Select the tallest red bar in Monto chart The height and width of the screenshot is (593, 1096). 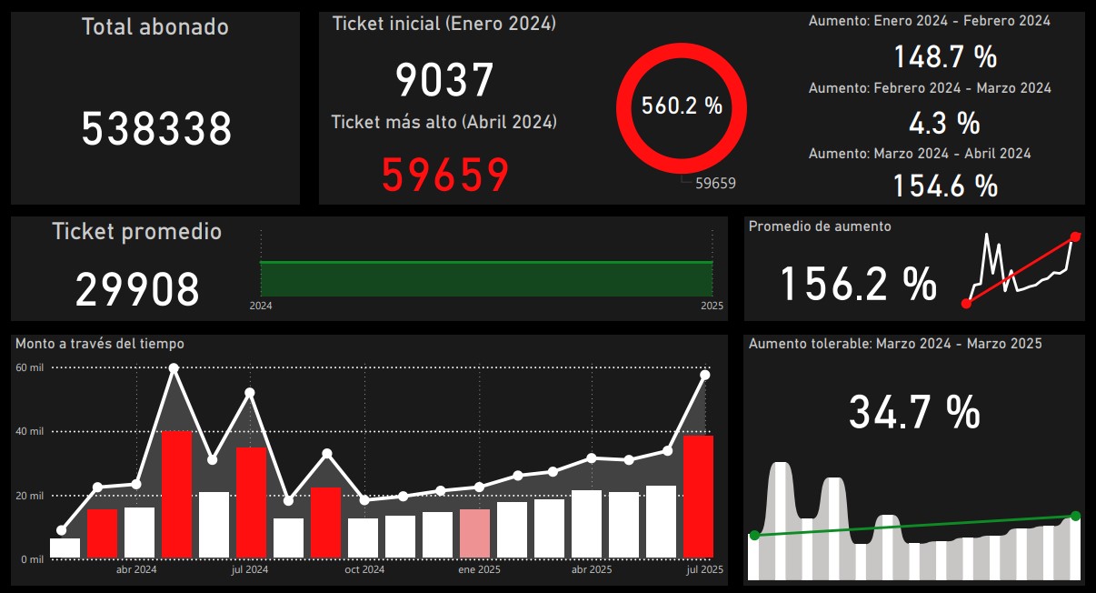[x=176, y=494]
